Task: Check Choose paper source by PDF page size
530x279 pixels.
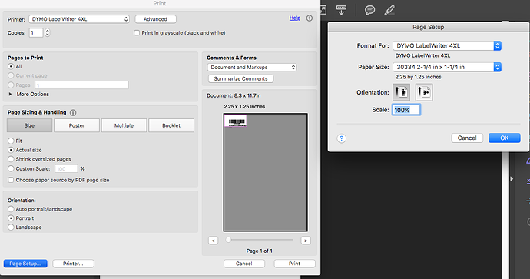Action: click(x=11, y=180)
